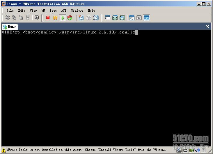The height and width of the screenshot is (154, 213).
Task: Open the VM menu
Action: [43, 10]
